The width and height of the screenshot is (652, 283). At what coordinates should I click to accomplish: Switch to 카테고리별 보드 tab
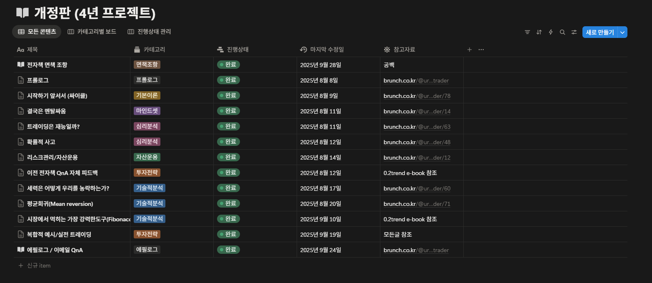pos(92,32)
